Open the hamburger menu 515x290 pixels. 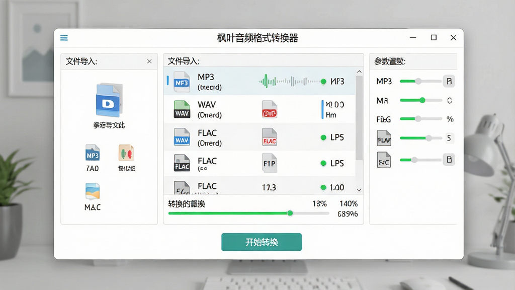64,38
